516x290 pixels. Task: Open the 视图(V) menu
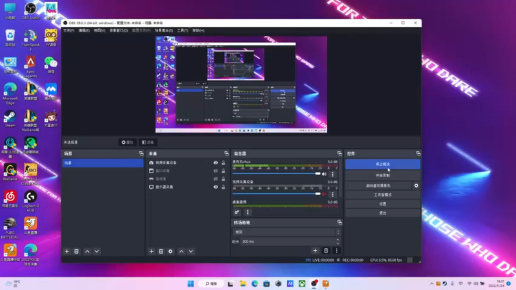pos(99,30)
